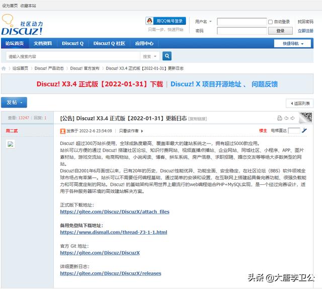Click the QR code thumbnail

[x=306, y=118]
